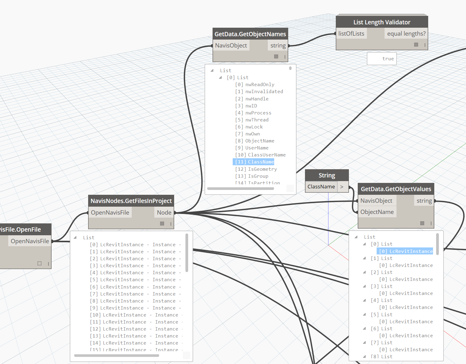466x364 pixels.
Task: Click the preview square on GetData.GetObjectNames node
Action: (x=276, y=56)
